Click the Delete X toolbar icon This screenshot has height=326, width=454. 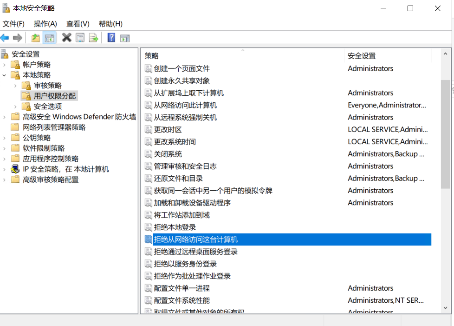pyautogui.click(x=67, y=38)
